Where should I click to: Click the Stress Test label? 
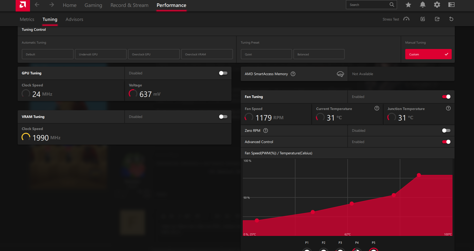click(x=391, y=19)
